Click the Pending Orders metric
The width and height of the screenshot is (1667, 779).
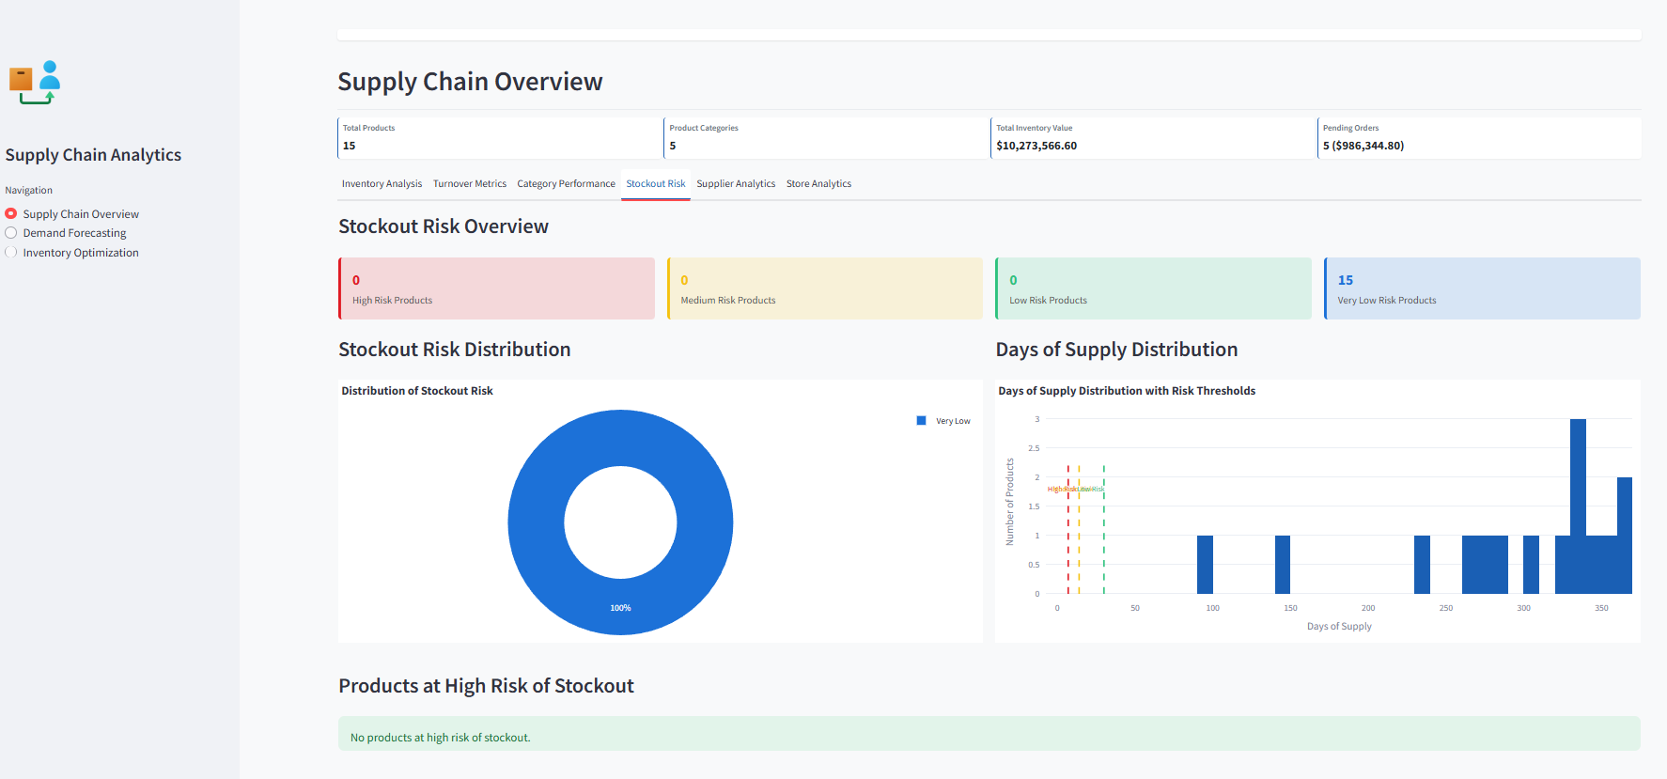tap(1478, 138)
